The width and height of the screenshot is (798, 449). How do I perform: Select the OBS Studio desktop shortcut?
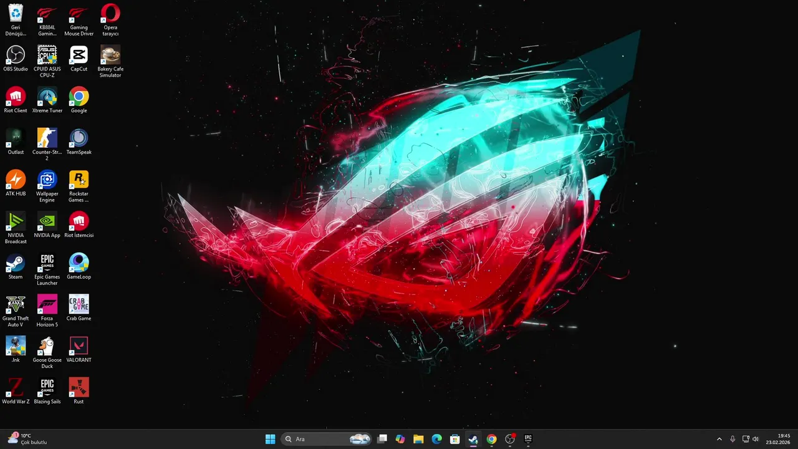point(16,59)
